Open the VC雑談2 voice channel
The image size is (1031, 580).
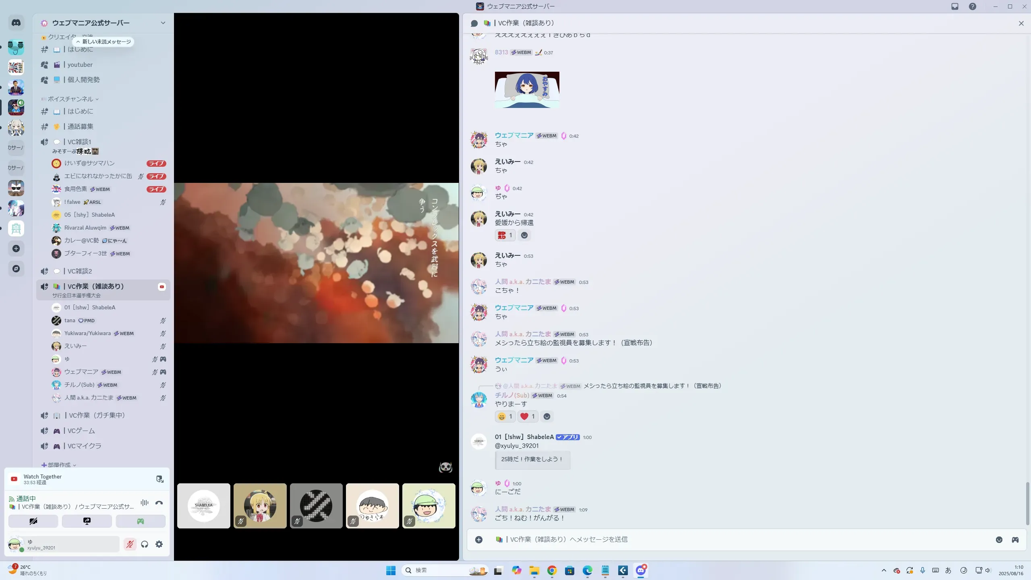(x=79, y=271)
